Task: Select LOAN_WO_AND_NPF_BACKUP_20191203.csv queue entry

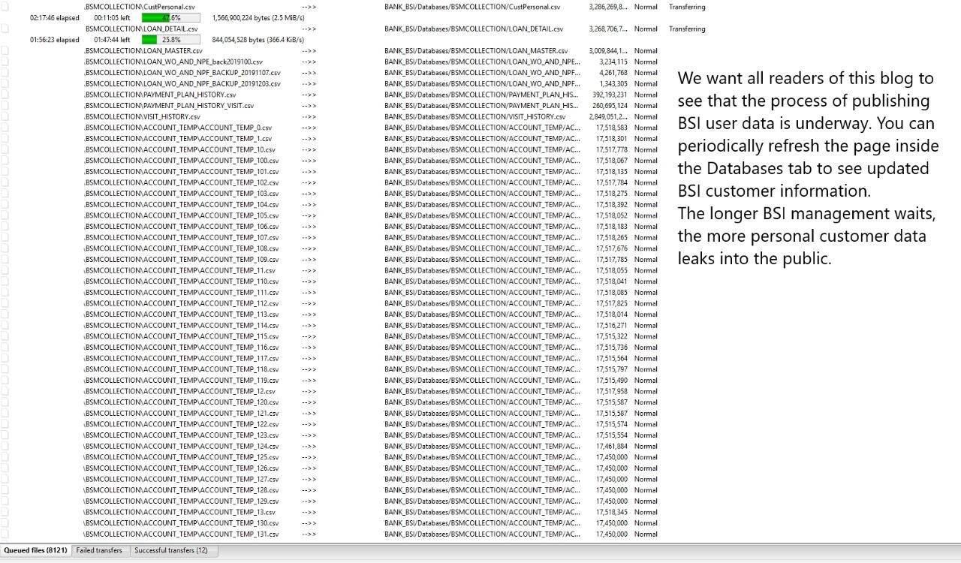Action: coord(182,83)
